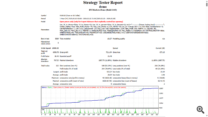Click the 'EURUSD (Euro vs US Dollar)' value
Viewport: 208px width, 117px height.
[x=70, y=16]
